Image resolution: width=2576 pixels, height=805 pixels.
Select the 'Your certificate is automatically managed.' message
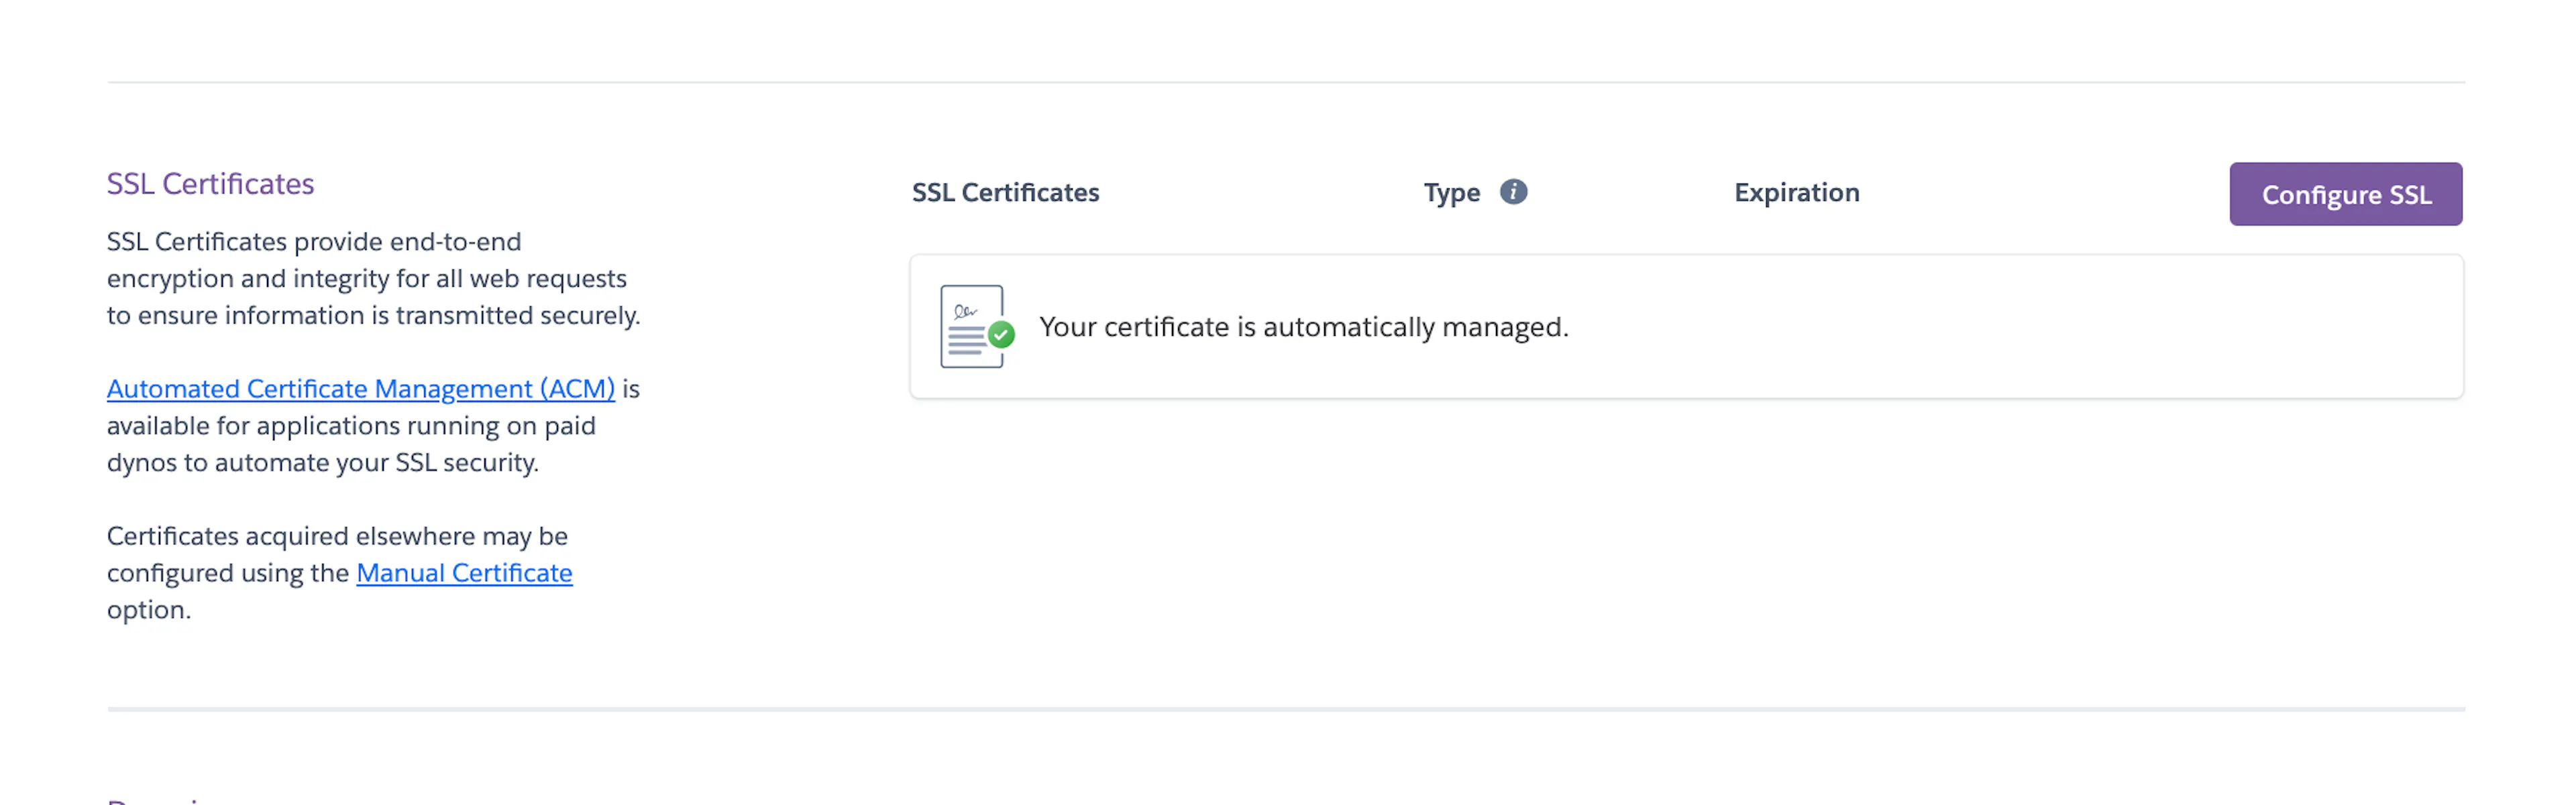tap(1303, 326)
